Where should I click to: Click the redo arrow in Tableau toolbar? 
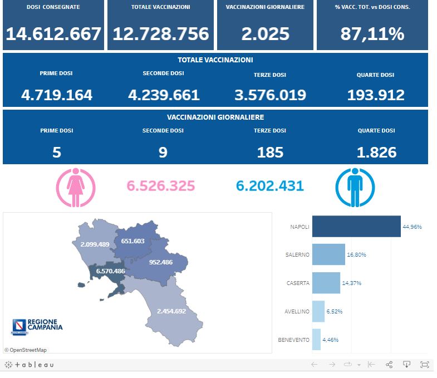[x=332, y=365]
